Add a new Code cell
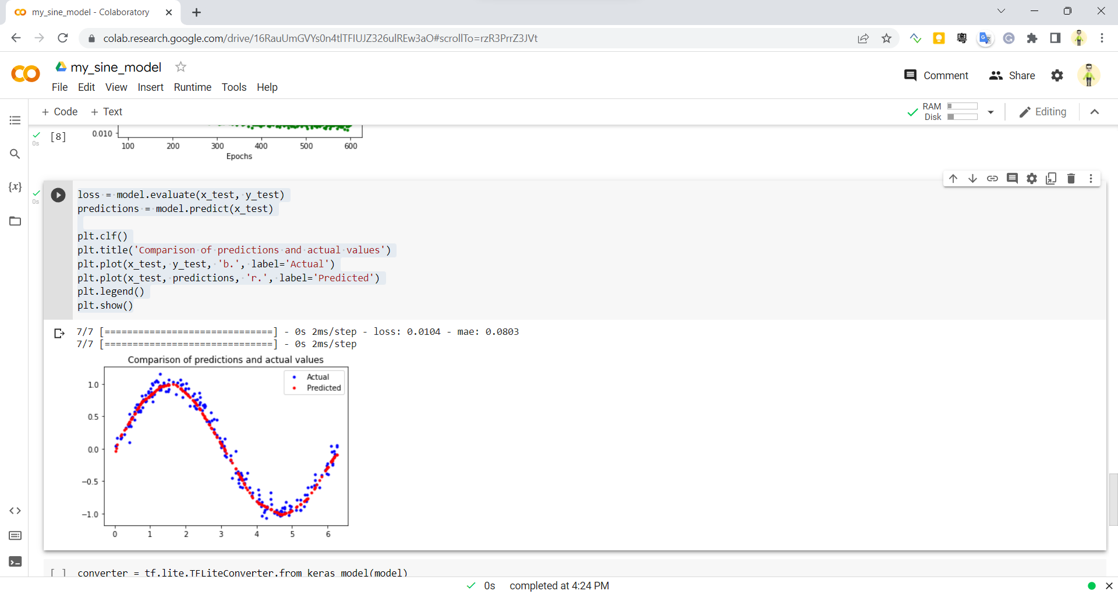This screenshot has height=594, width=1118. pos(59,112)
